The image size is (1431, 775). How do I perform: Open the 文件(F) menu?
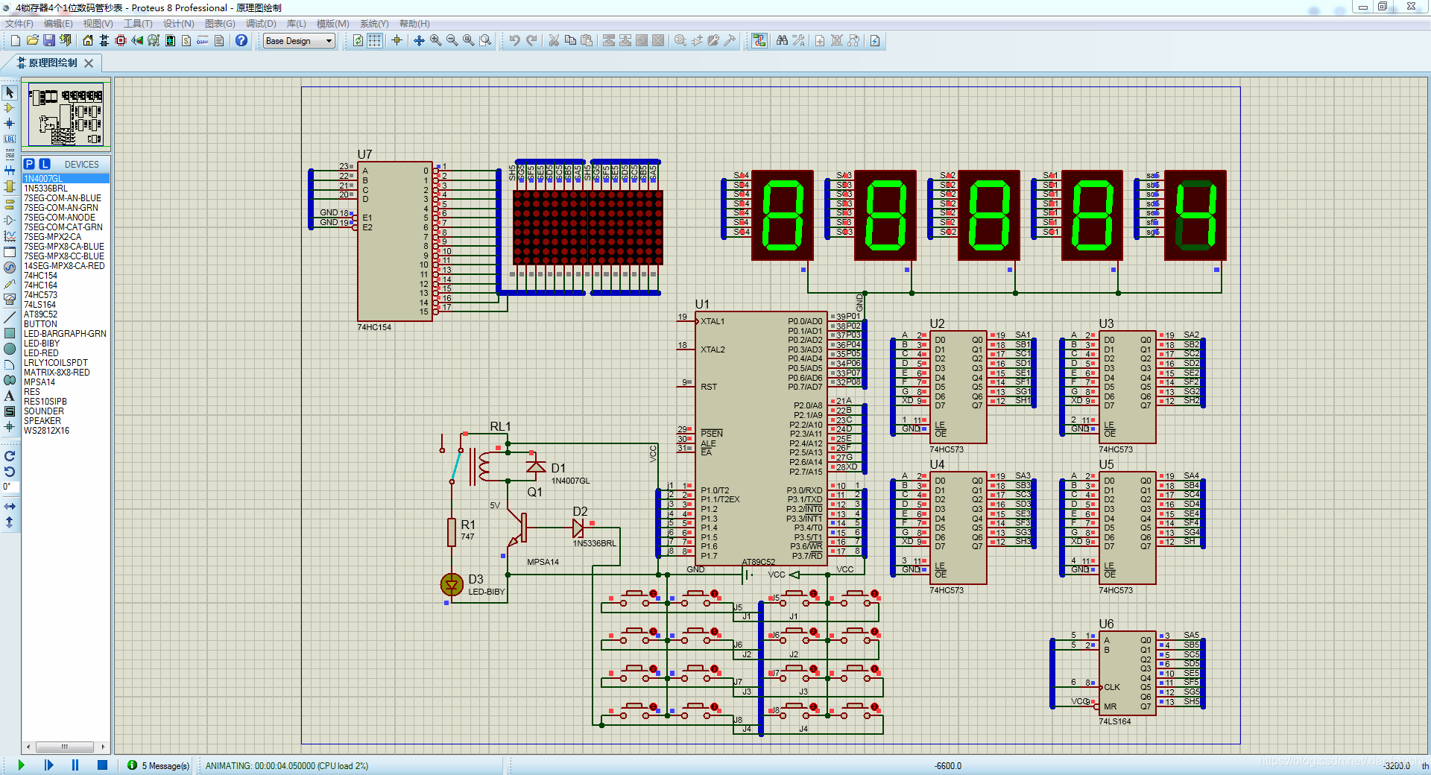point(19,24)
